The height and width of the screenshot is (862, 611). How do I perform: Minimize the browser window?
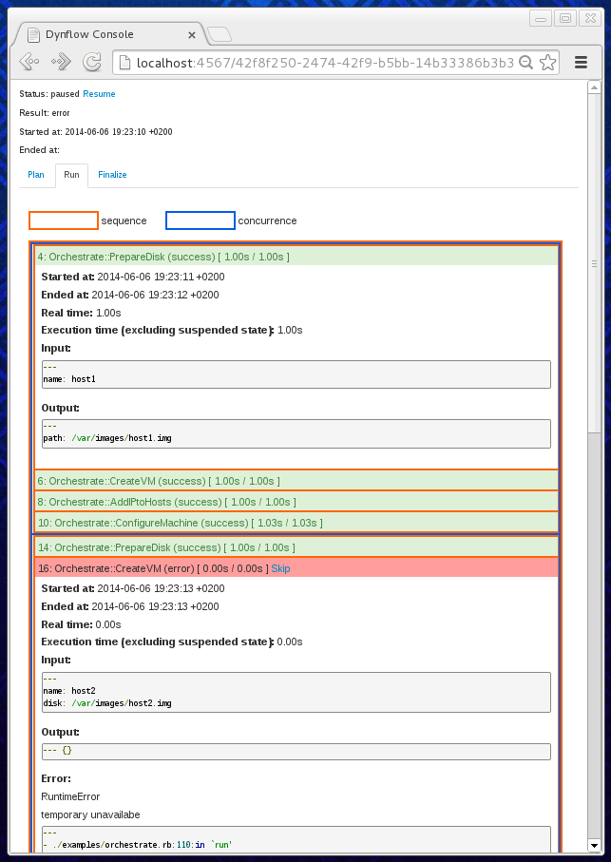click(x=541, y=19)
